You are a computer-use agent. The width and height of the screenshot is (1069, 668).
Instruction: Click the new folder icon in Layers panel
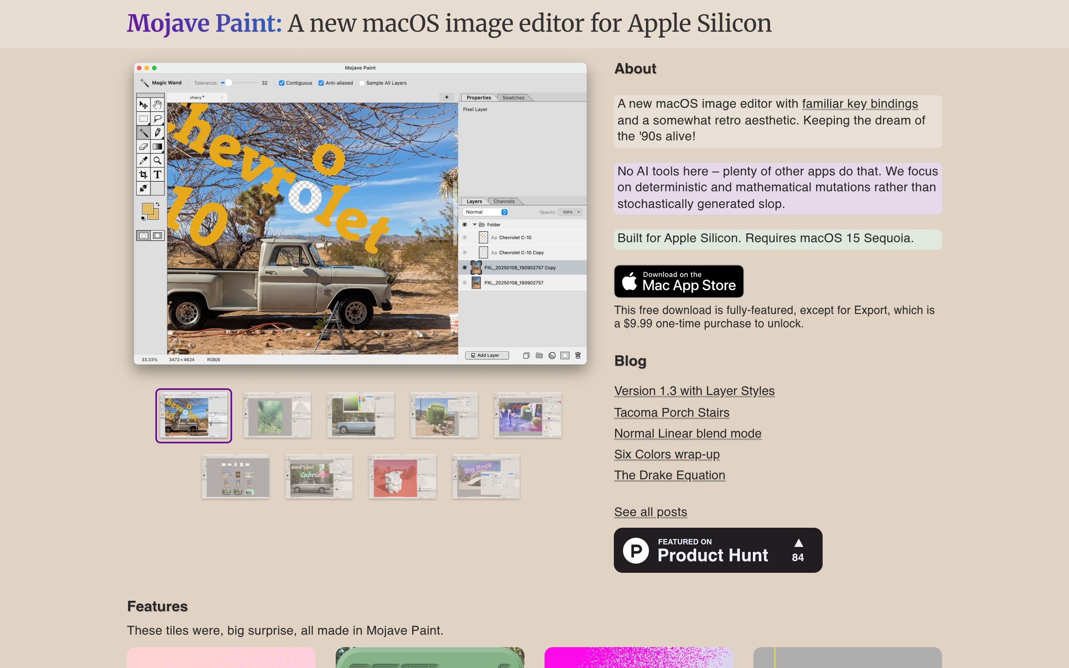539,355
